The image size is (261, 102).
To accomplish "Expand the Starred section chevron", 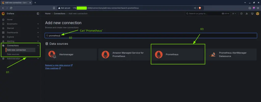I will coord(38,28).
